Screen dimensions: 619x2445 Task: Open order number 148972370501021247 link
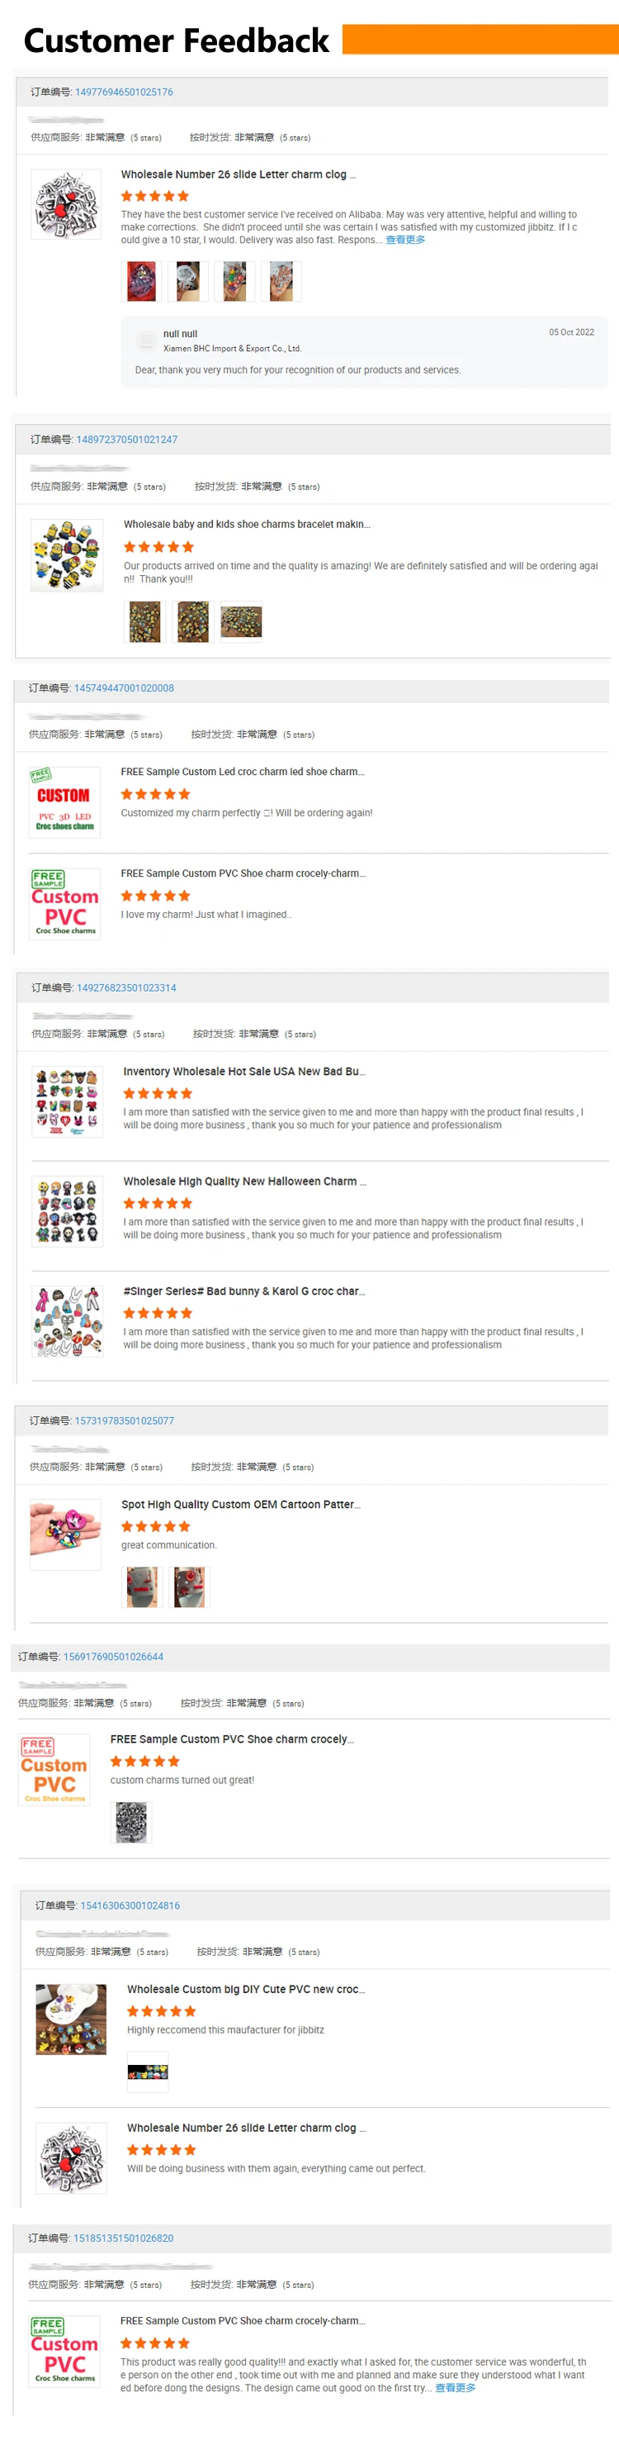point(126,440)
